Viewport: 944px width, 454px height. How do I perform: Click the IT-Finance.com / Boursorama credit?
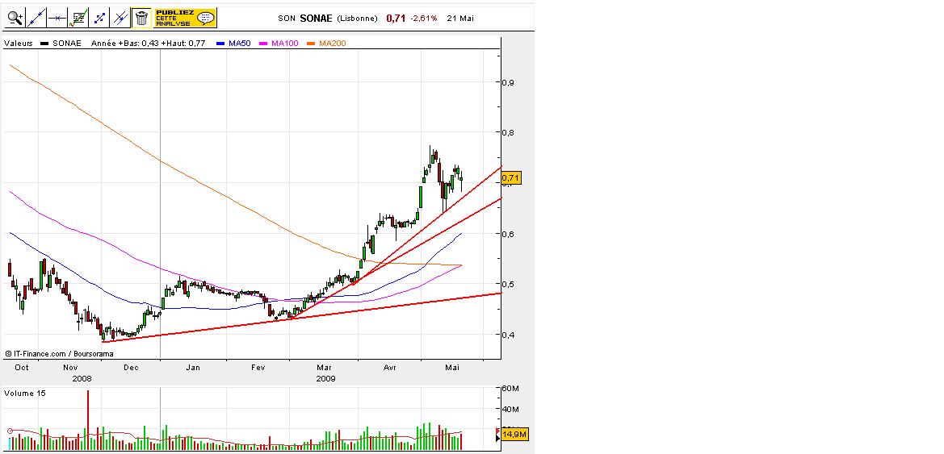click(x=59, y=354)
